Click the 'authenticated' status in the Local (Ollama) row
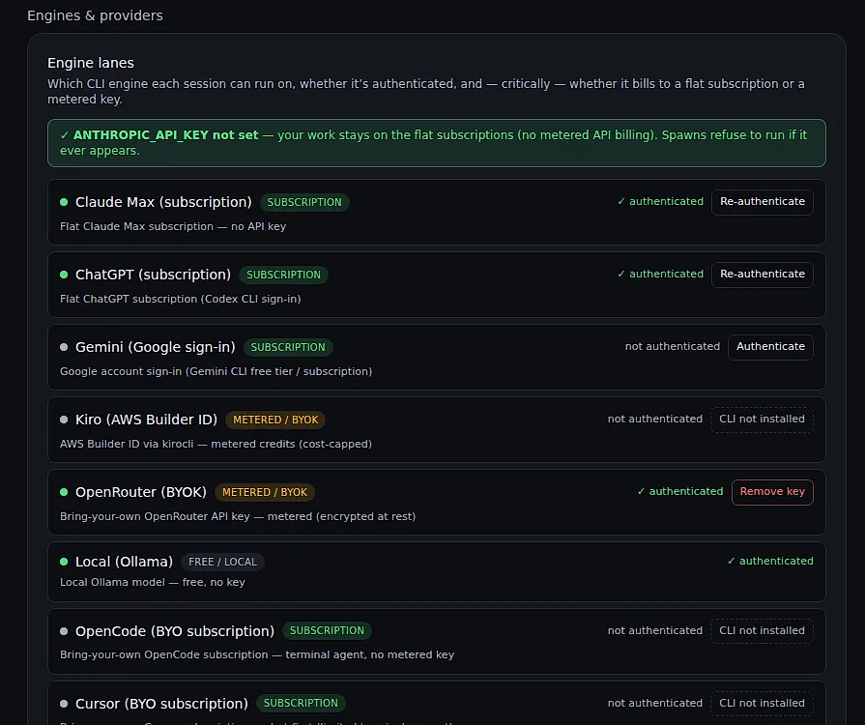Image resolution: width=865 pixels, height=725 pixels. coord(770,561)
